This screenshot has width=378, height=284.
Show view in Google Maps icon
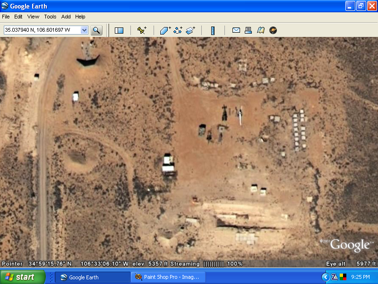[x=261, y=30]
